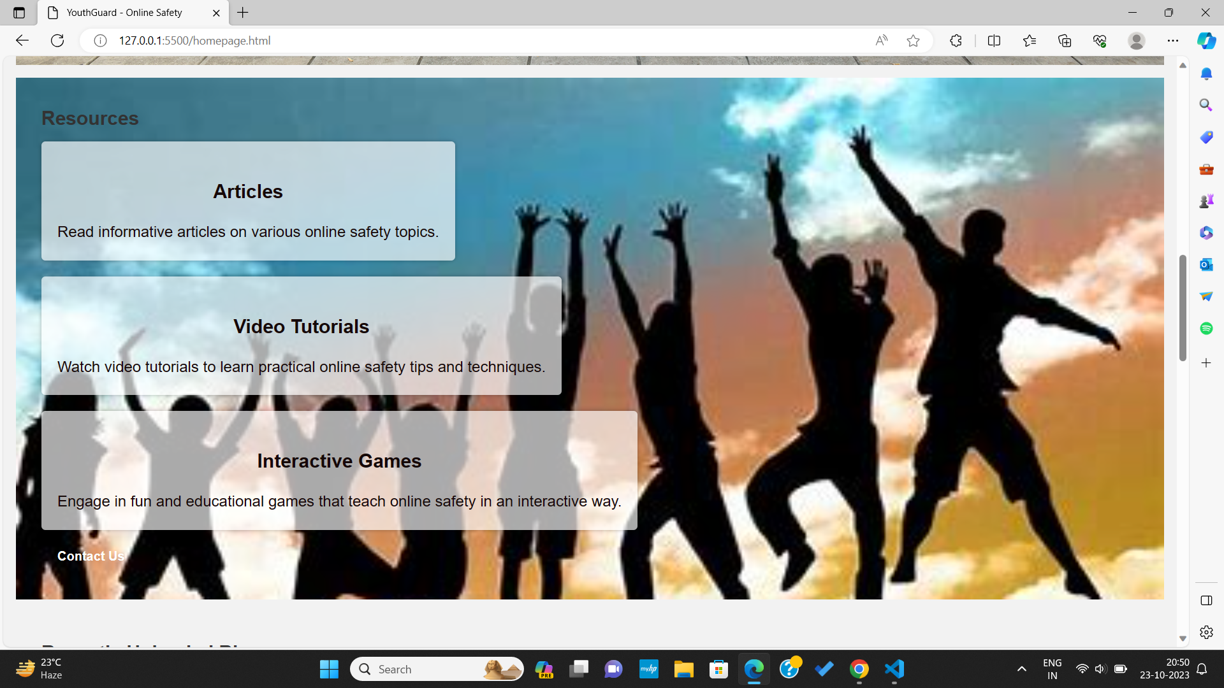Click the Articles resource card
Image resolution: width=1224 pixels, height=688 pixels.
(x=248, y=201)
